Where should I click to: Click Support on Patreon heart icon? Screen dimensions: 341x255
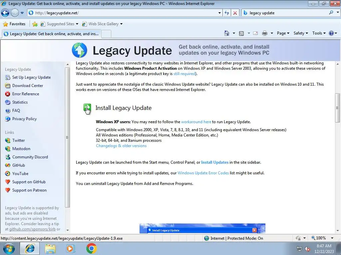coord(8,190)
